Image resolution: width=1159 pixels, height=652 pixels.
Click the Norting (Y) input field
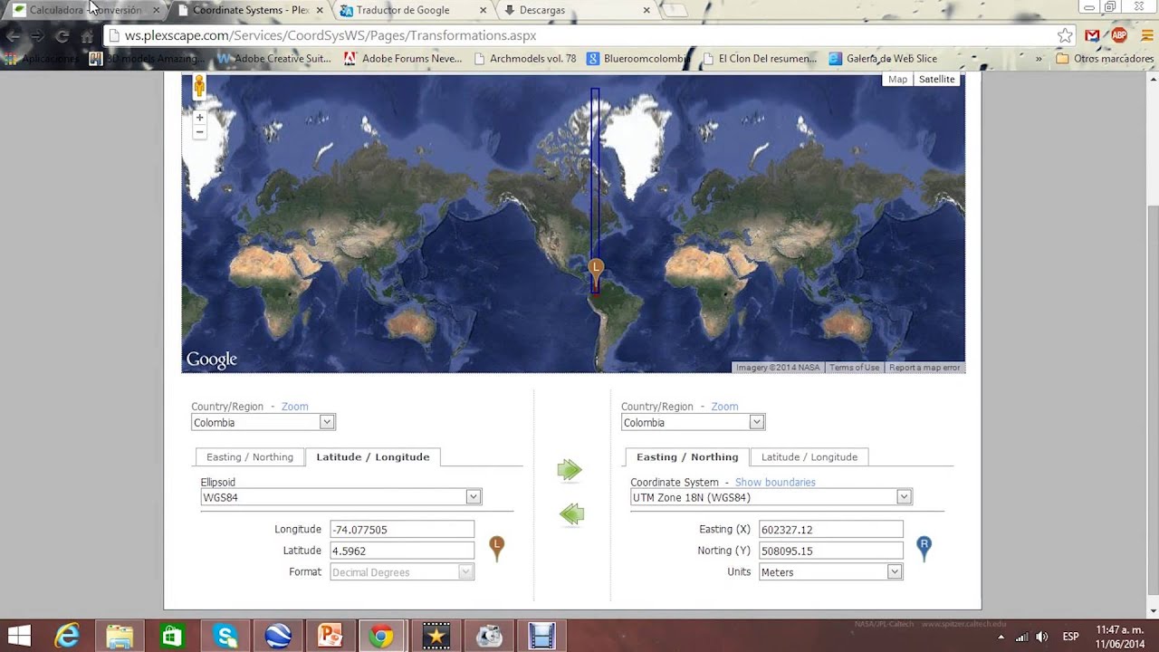[830, 551]
